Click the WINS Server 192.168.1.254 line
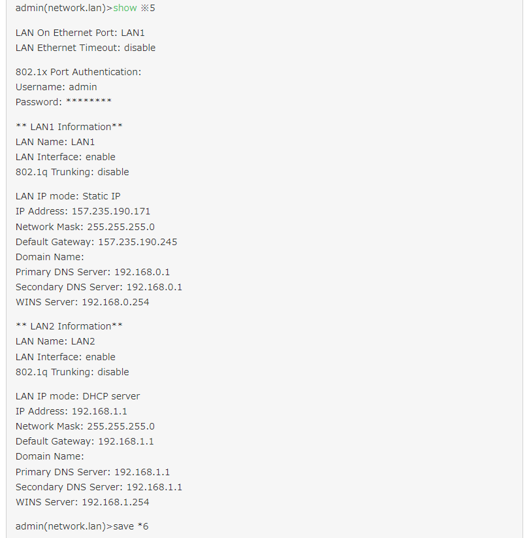 point(82,502)
